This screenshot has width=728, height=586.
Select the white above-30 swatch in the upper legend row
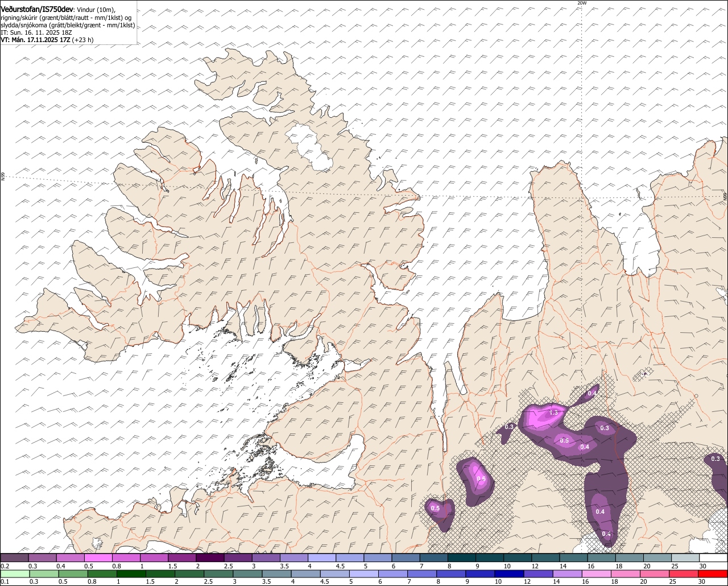pos(713,558)
